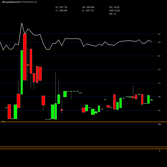Click the 114 price axis label
This screenshot has width=167, height=167.
click(x=159, y=83)
